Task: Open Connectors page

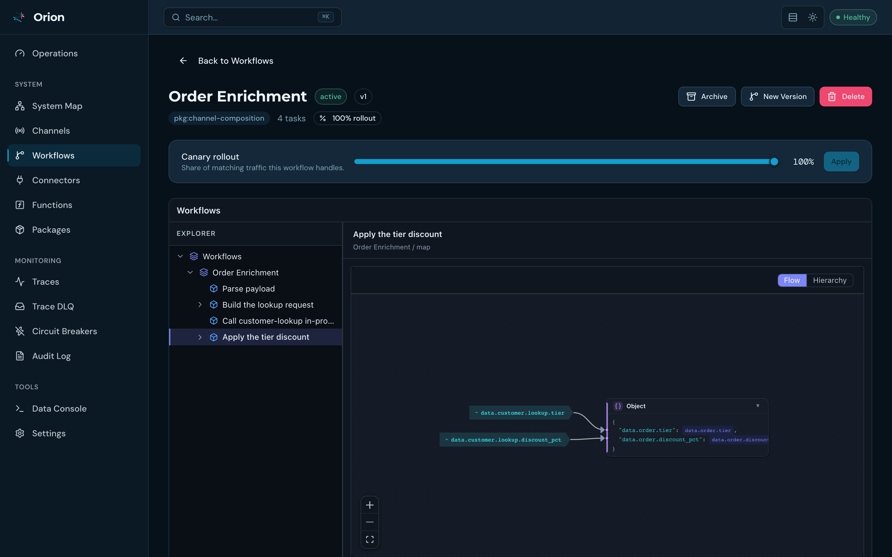Action: click(x=74, y=180)
